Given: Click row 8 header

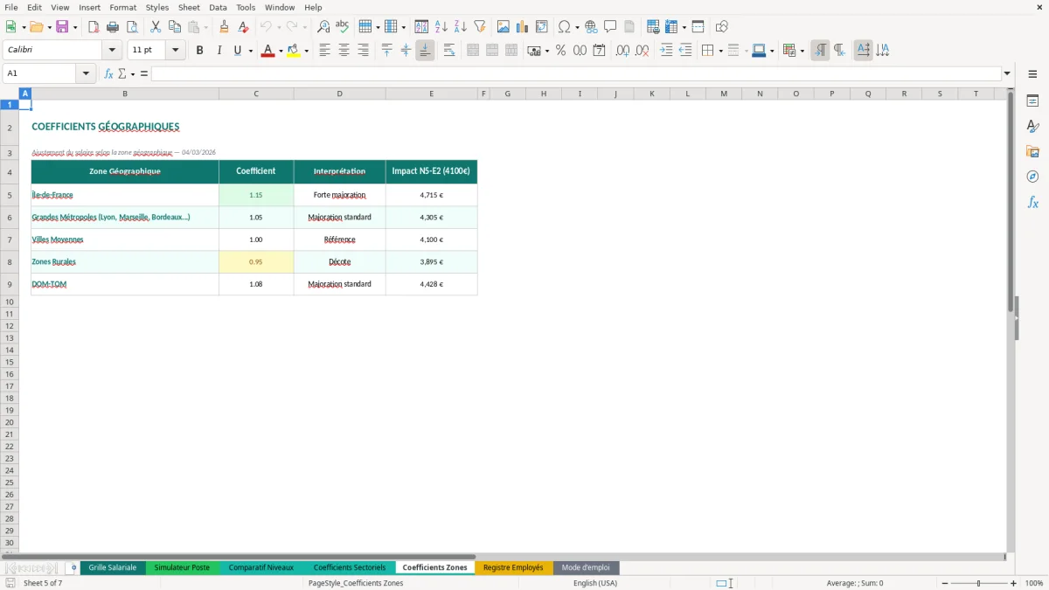Looking at the screenshot, I should [10, 261].
